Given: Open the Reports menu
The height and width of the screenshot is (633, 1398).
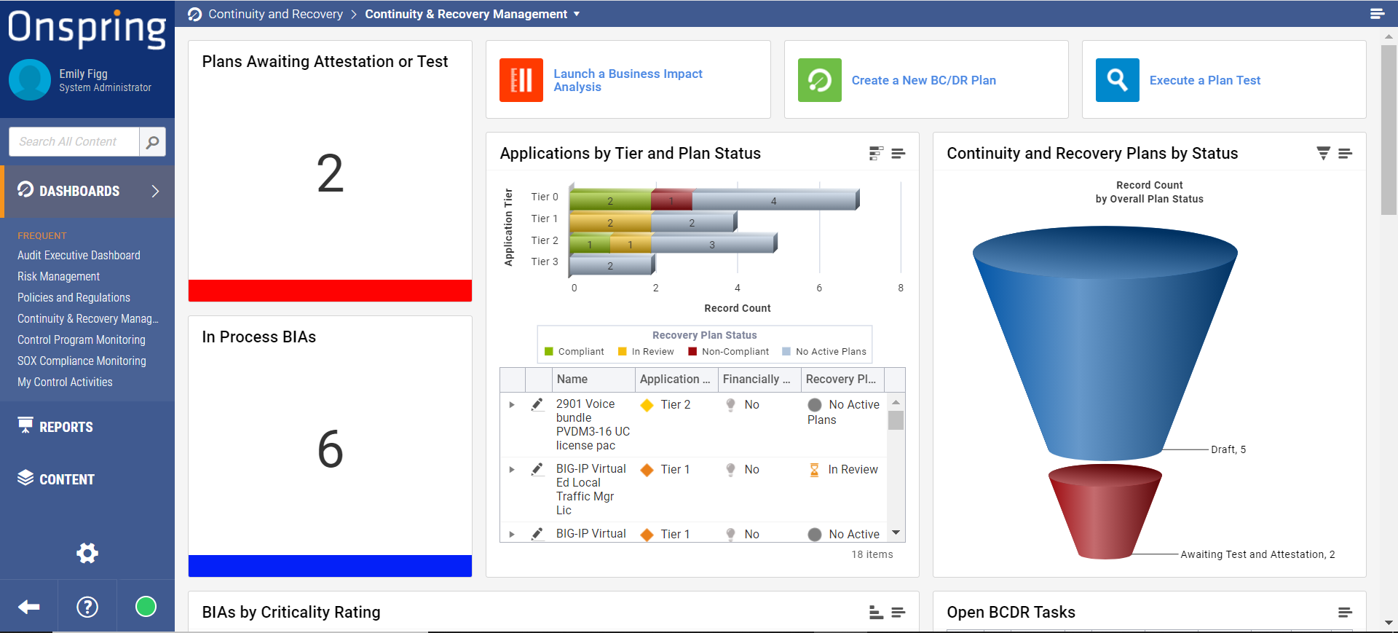Looking at the screenshot, I should tap(66, 427).
